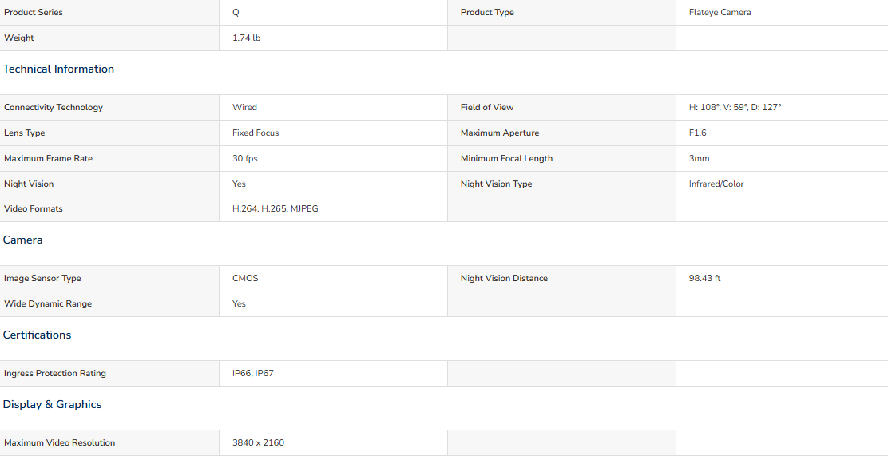Image resolution: width=888 pixels, height=464 pixels.
Task: Select the F1.6 maximum aperture value
Action: (698, 133)
